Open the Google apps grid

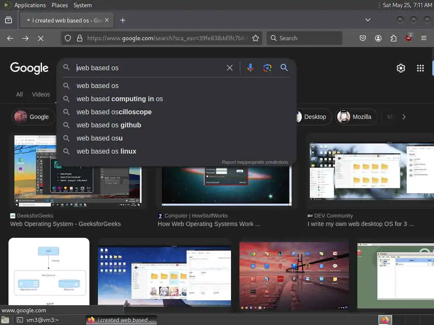pyautogui.click(x=420, y=68)
